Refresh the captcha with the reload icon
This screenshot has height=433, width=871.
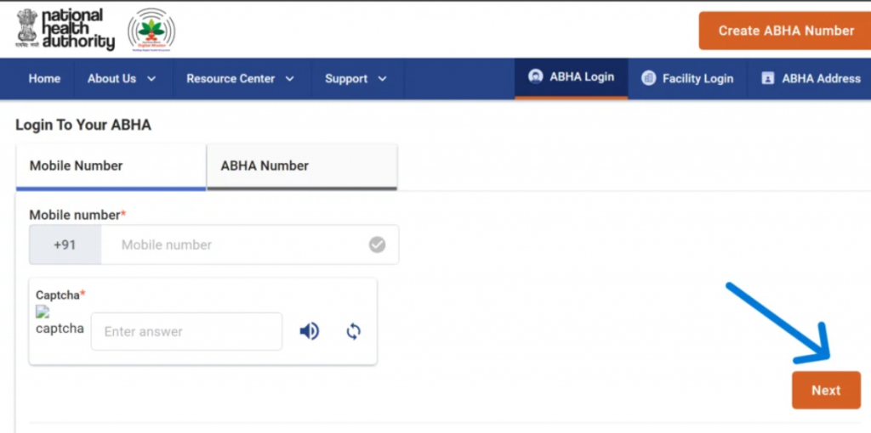pos(353,331)
